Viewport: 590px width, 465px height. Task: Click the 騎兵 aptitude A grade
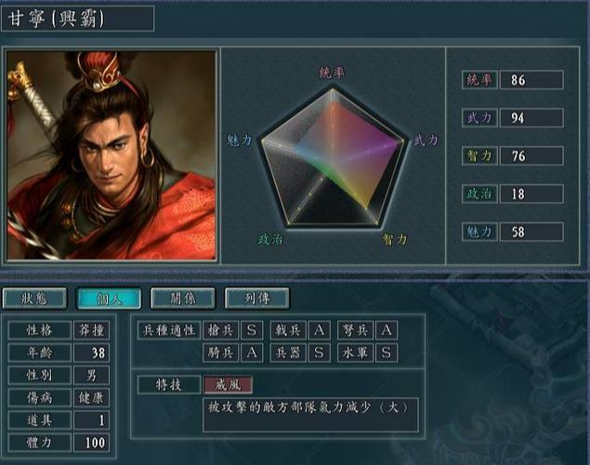click(252, 352)
